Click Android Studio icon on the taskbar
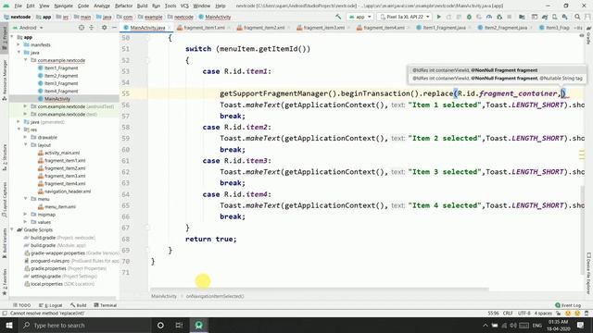The image size is (593, 333). coord(198,325)
